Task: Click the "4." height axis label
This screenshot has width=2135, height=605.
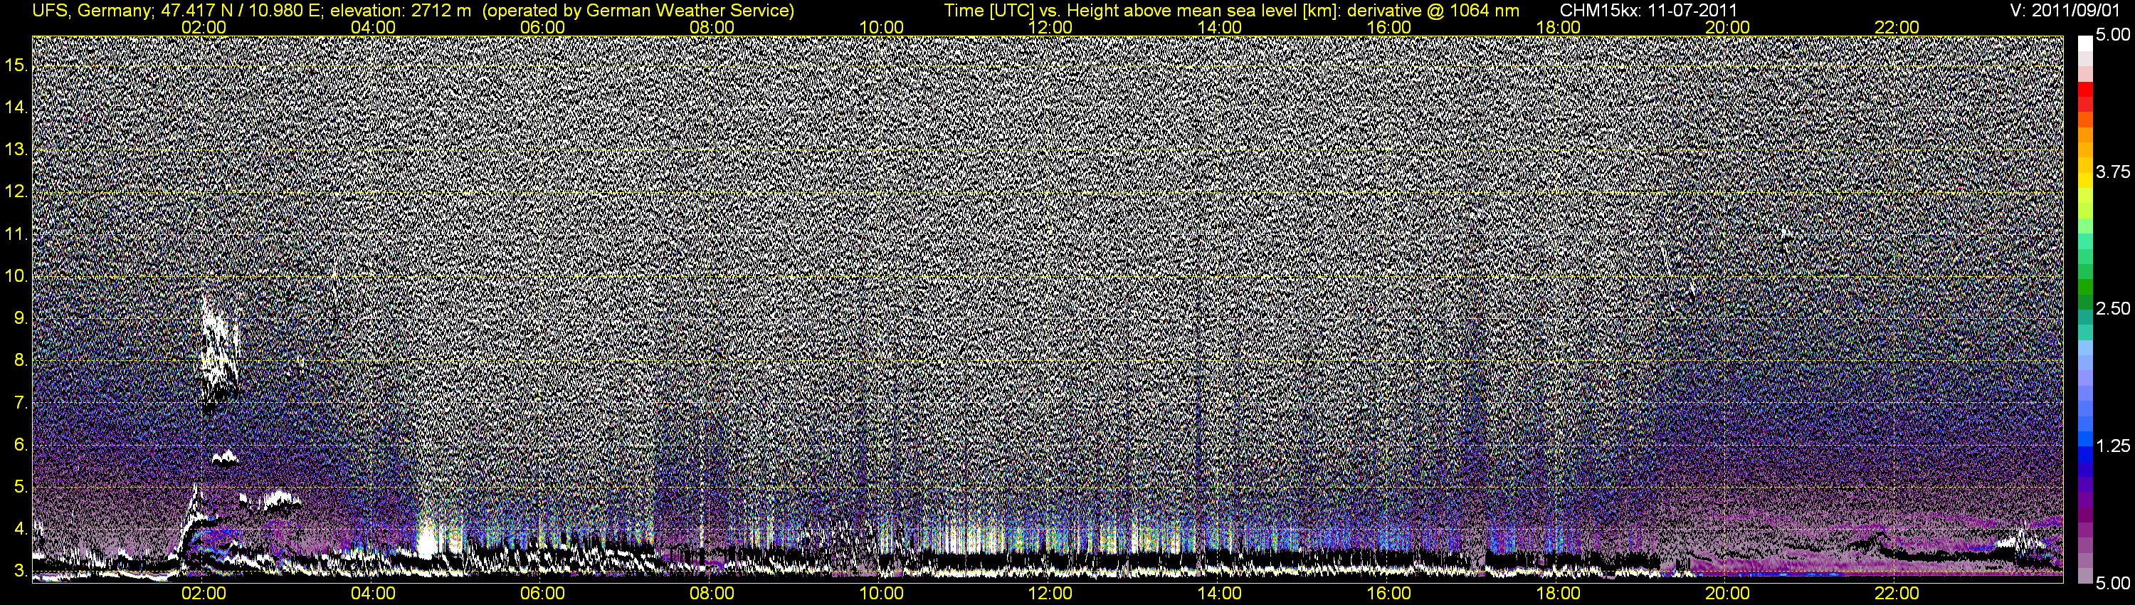Action: 21,529
